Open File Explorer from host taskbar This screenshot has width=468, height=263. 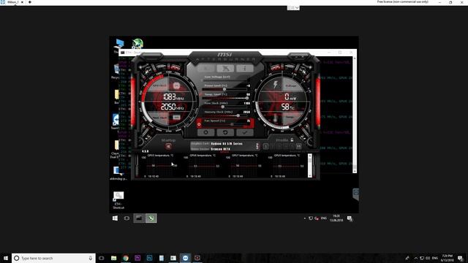click(114, 258)
